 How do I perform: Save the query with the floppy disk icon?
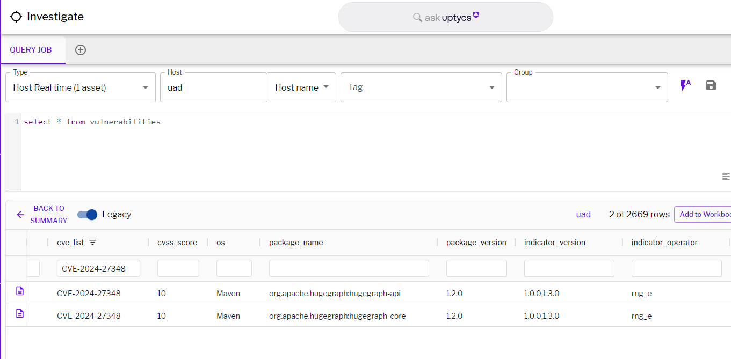(x=711, y=85)
